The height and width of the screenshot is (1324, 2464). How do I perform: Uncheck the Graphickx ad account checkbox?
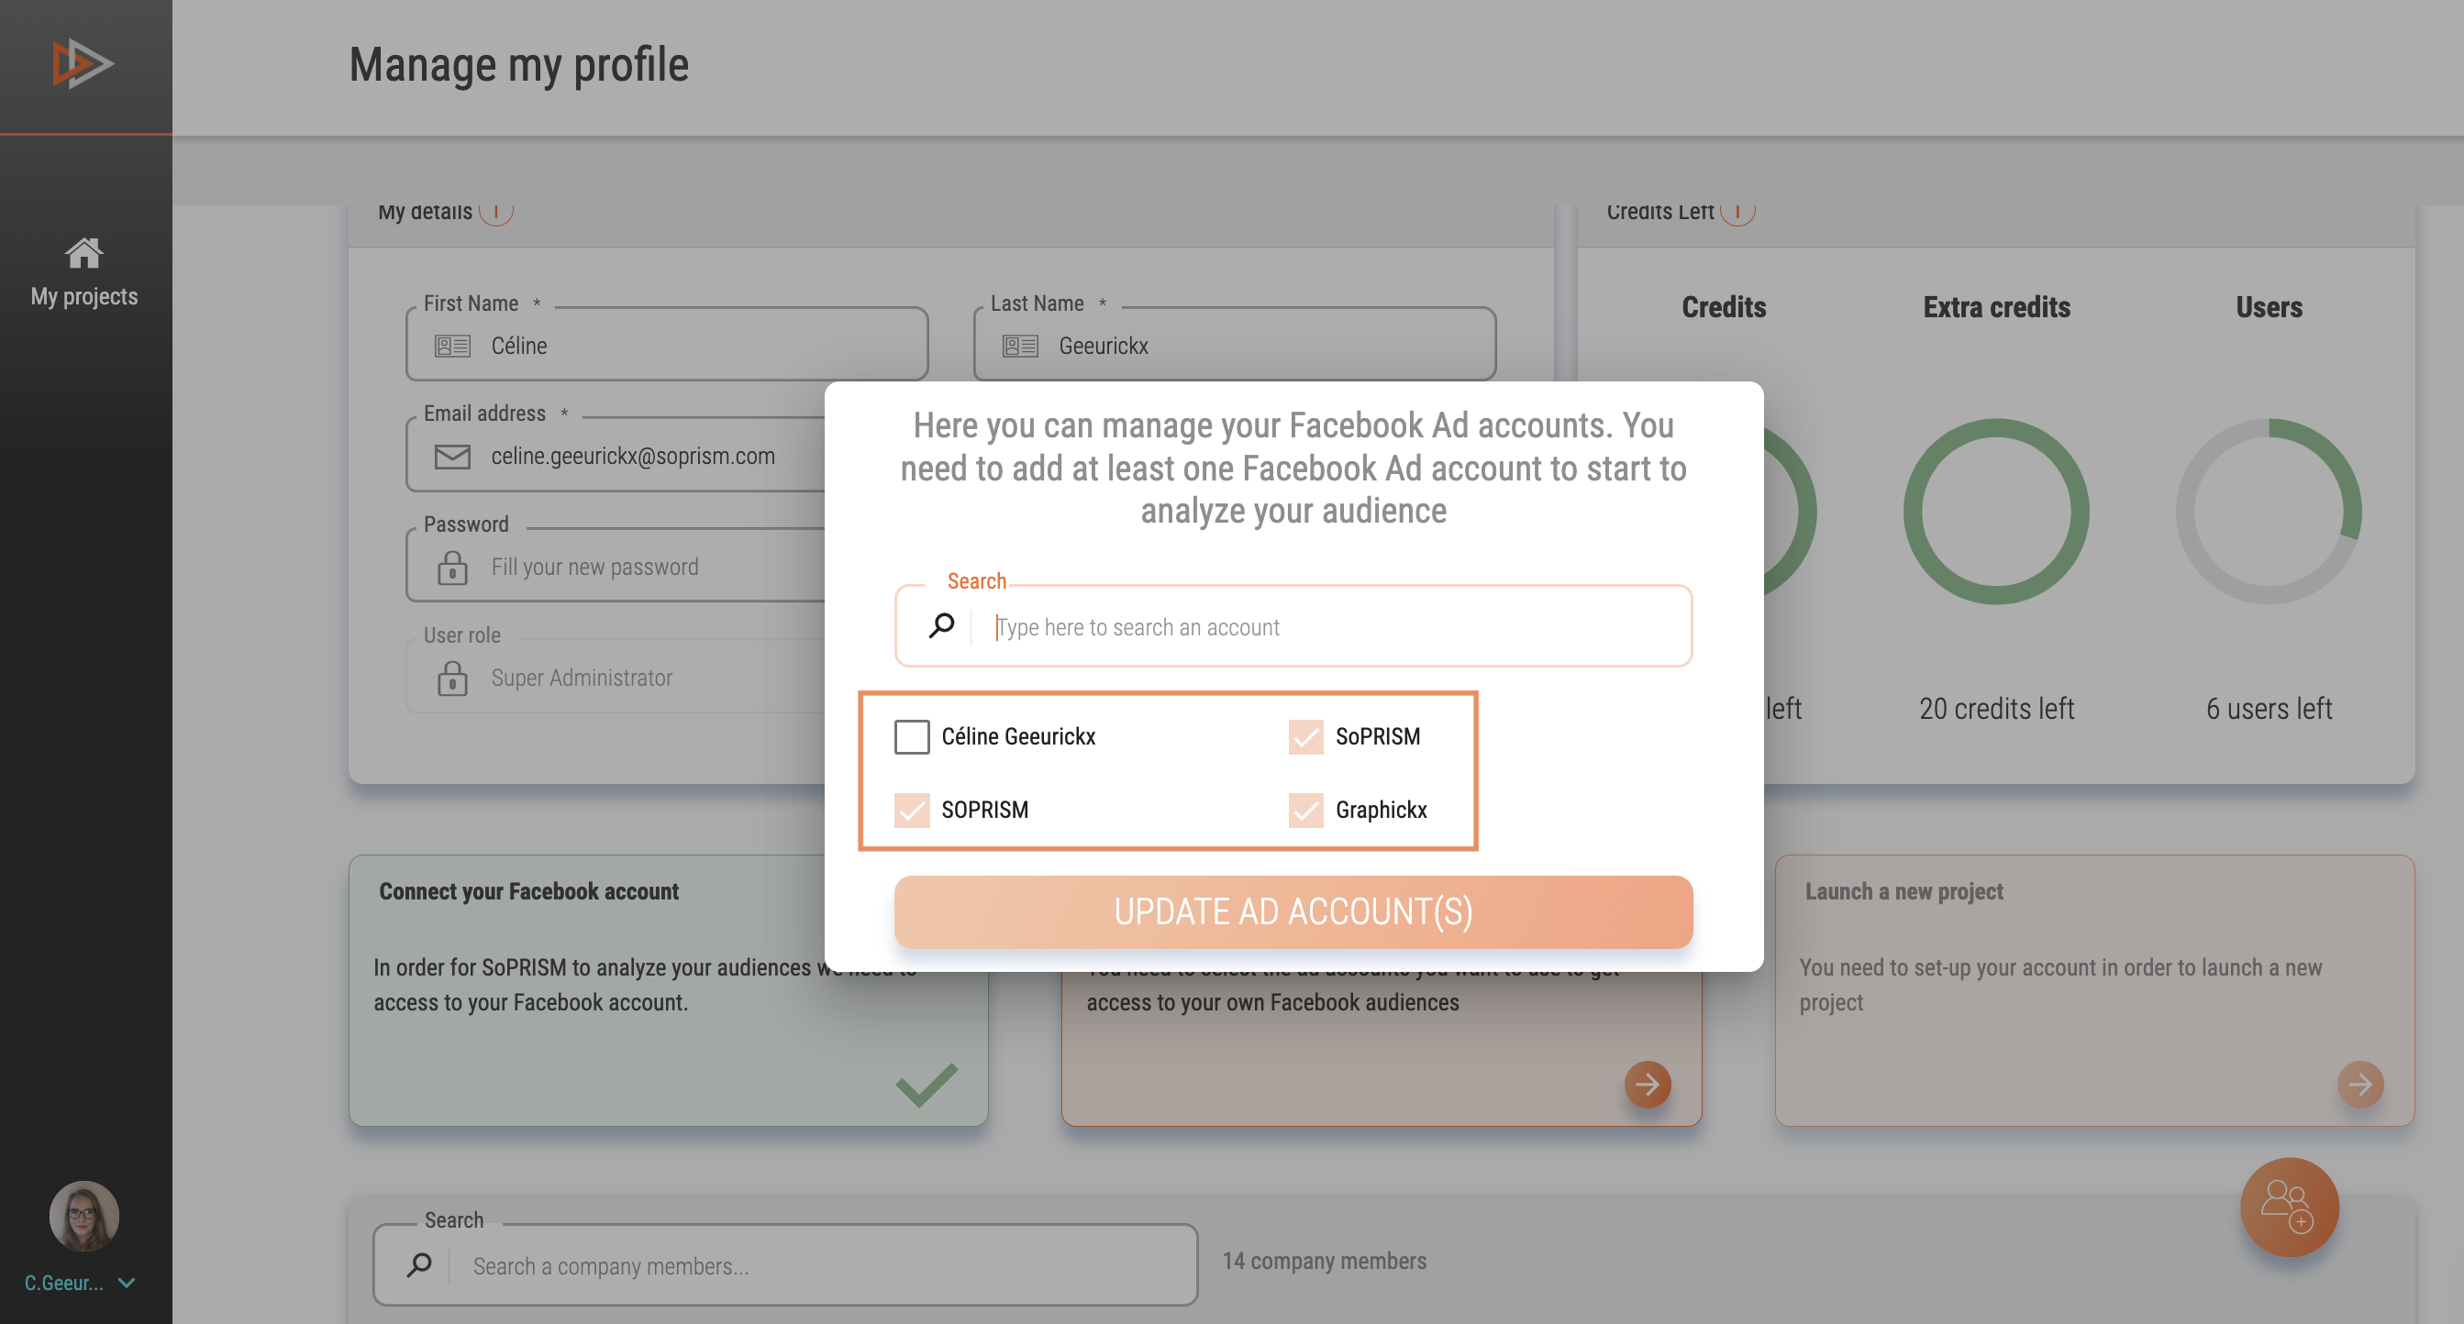(x=1305, y=811)
